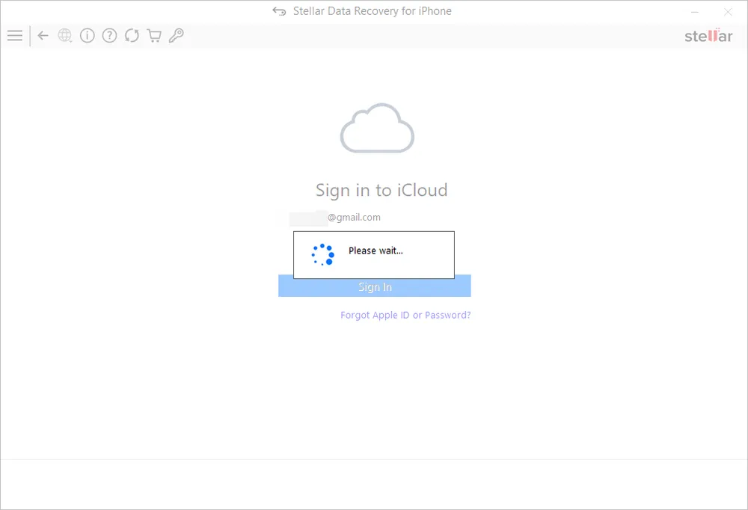The width and height of the screenshot is (748, 510).
Task: Check for updates via circular arrows icon
Action: (132, 35)
